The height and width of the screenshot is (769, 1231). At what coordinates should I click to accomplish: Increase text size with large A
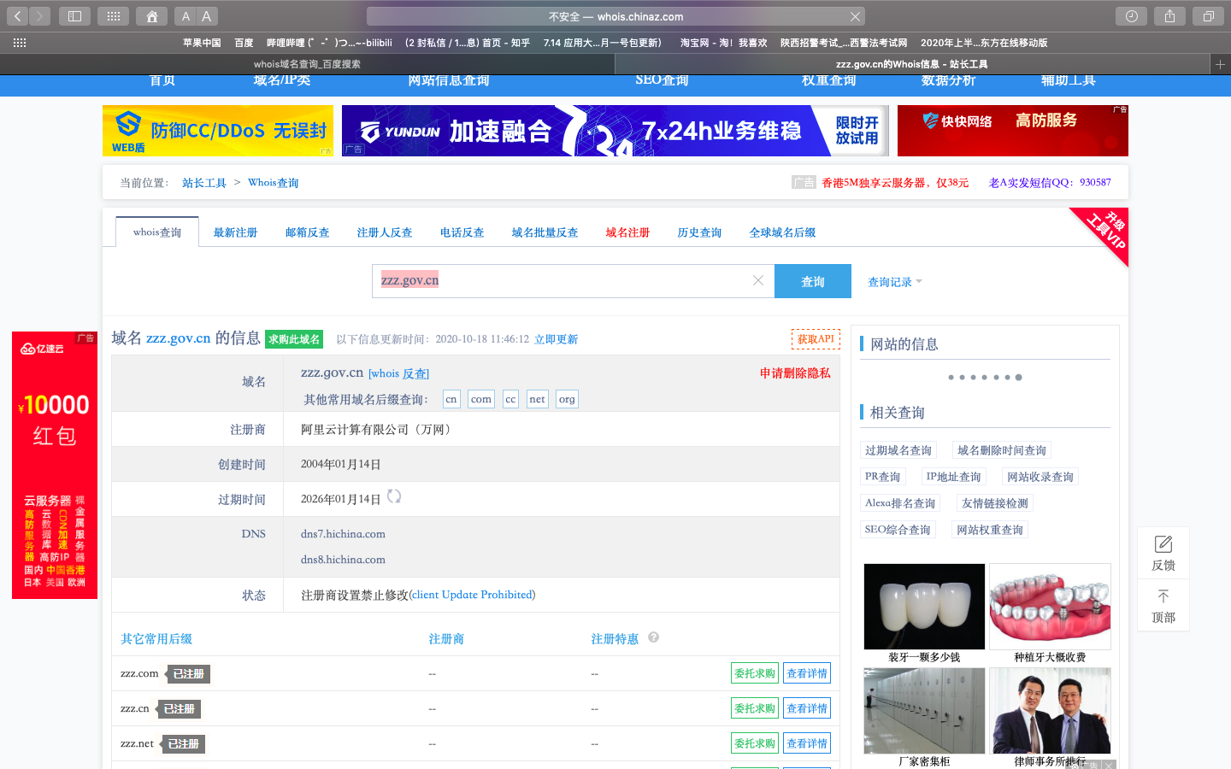(x=207, y=16)
